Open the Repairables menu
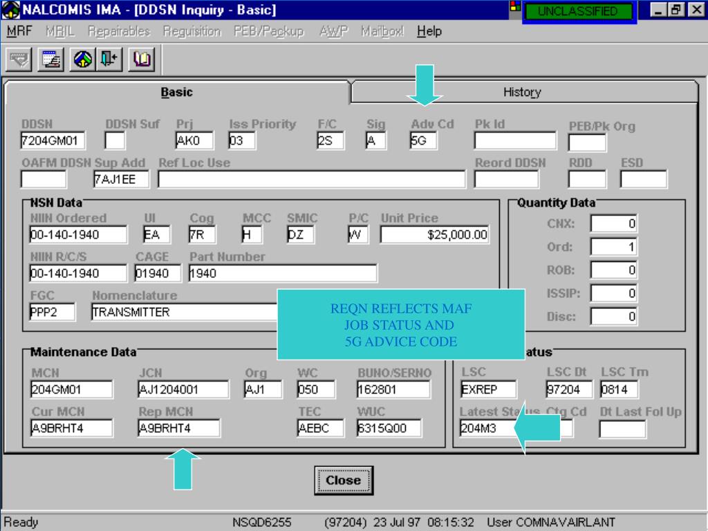The height and width of the screenshot is (531, 708). click(119, 31)
